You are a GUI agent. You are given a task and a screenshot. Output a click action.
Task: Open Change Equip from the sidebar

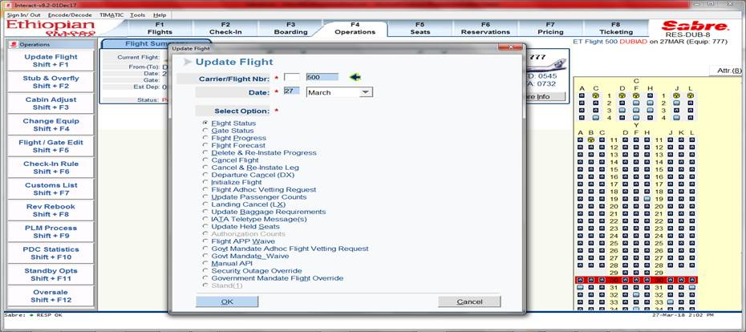(51, 124)
